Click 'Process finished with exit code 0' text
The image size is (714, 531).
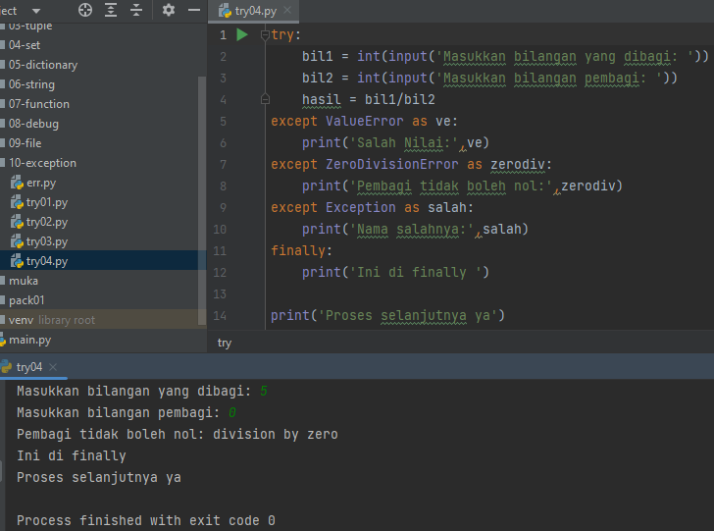(146, 520)
